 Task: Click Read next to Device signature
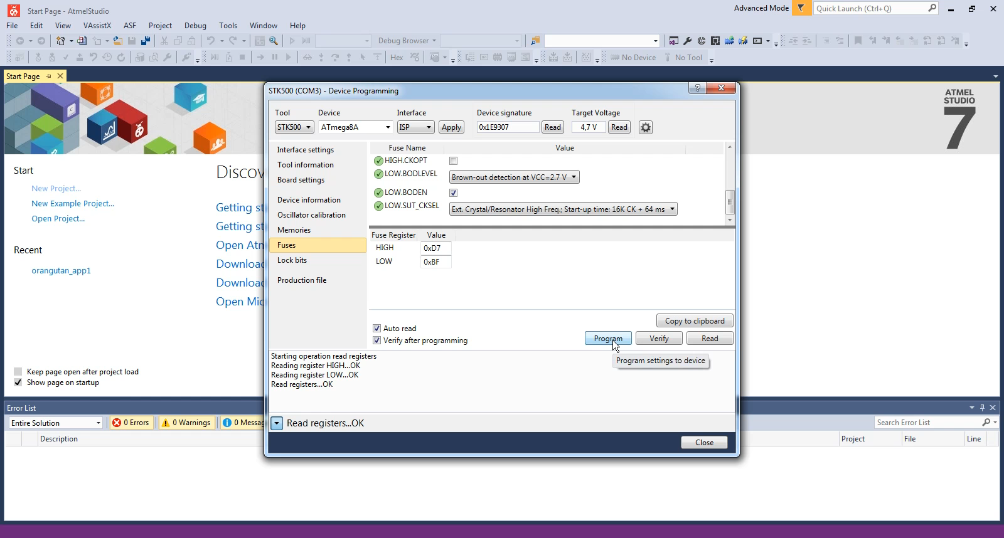[553, 127]
